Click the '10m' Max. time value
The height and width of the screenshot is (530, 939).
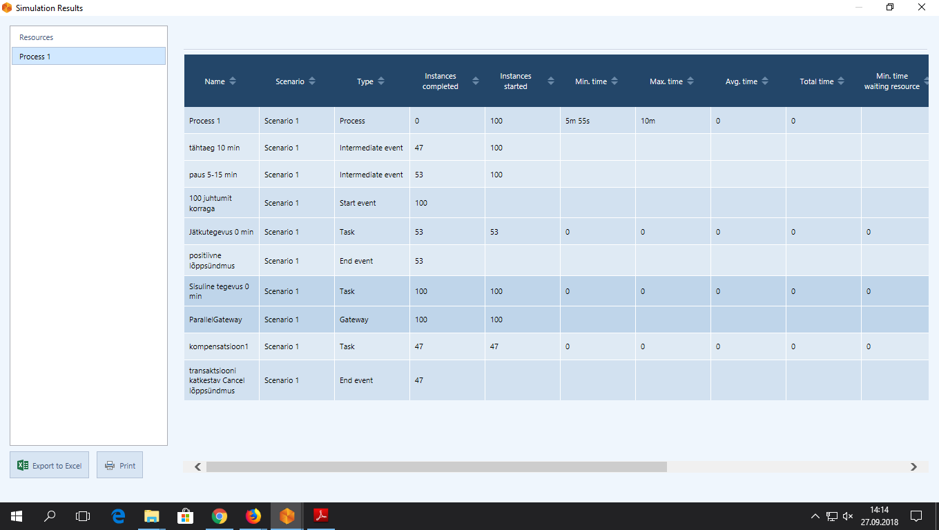pos(648,121)
